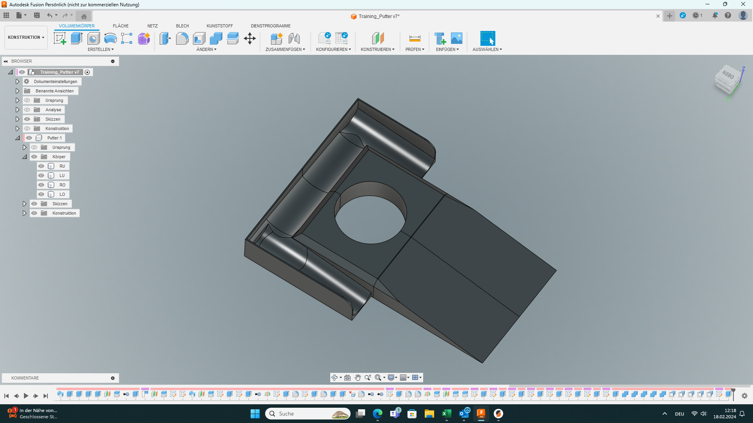Image resolution: width=753 pixels, height=423 pixels.
Task: Select the Skizze erstellen tool
Action: (x=60, y=38)
